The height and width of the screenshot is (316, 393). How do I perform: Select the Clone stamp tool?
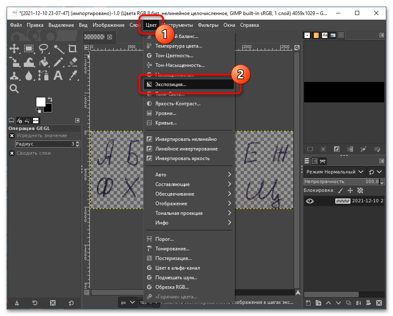[x=14, y=76]
